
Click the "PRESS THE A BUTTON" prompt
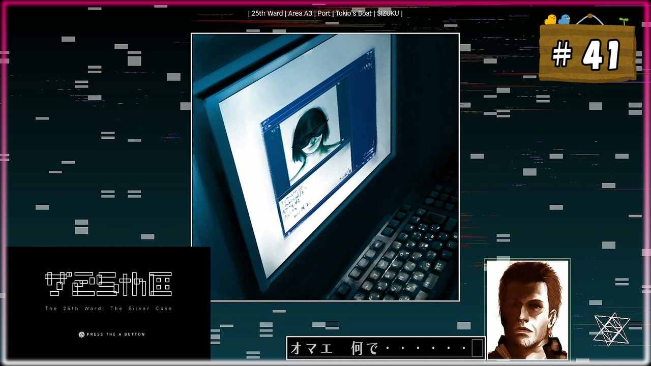coord(115,334)
